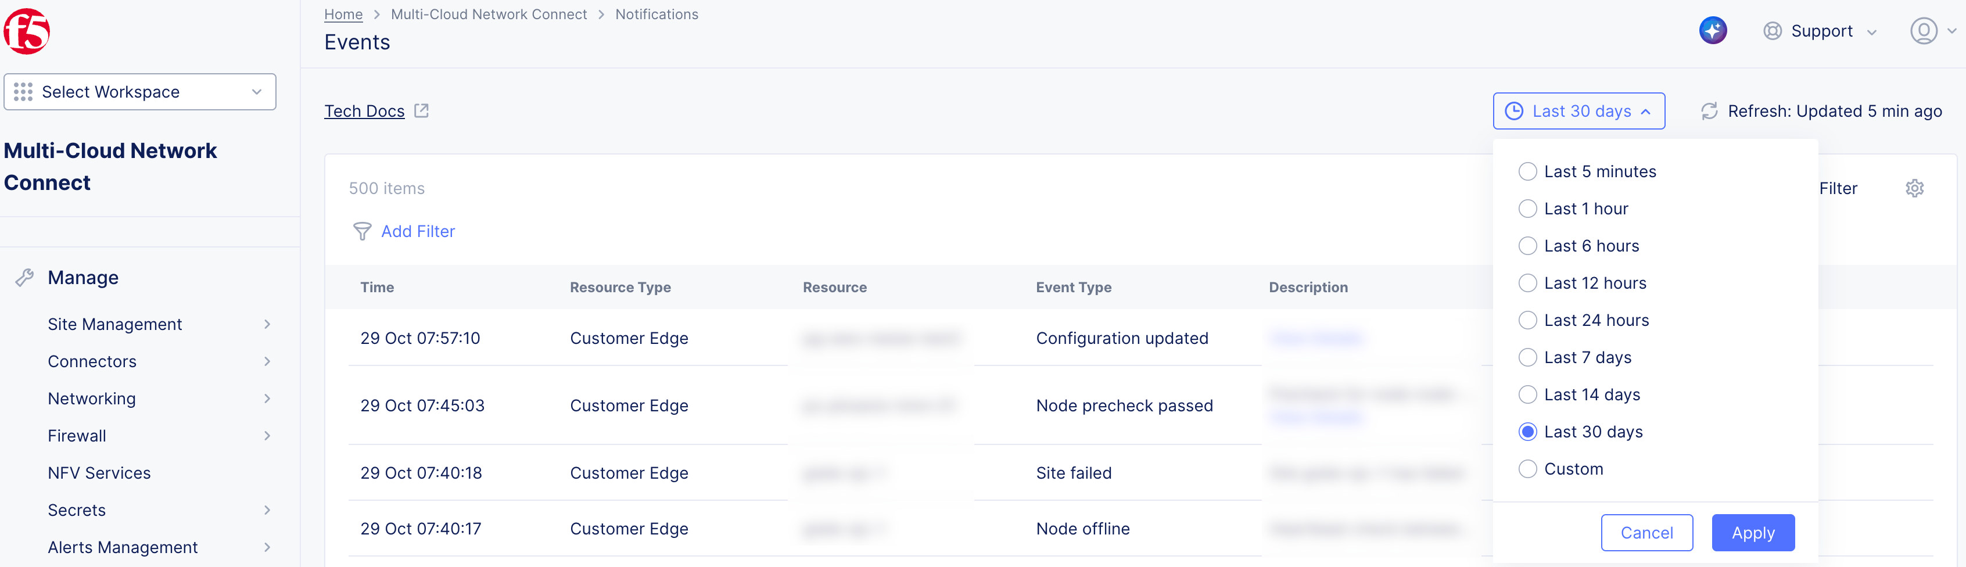Choose Last 24 hours time range
Image resolution: width=1966 pixels, height=567 pixels.
(x=1527, y=321)
